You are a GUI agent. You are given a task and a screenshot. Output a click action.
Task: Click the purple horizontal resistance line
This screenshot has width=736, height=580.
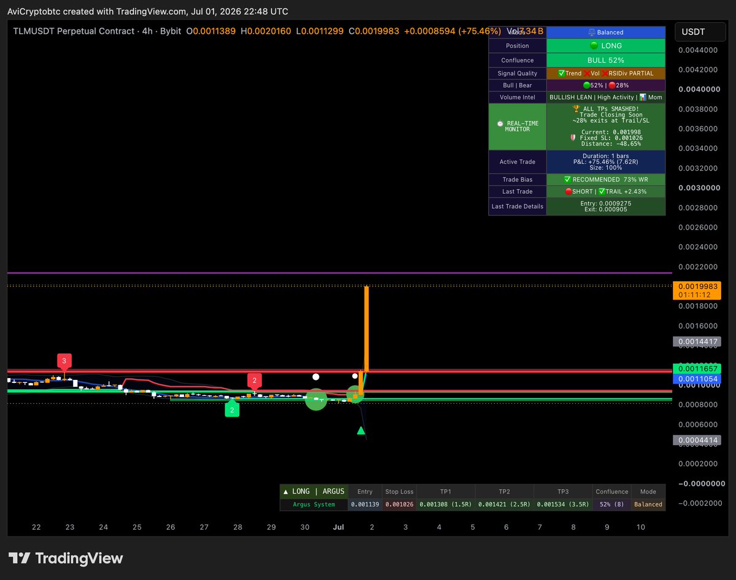(x=339, y=273)
